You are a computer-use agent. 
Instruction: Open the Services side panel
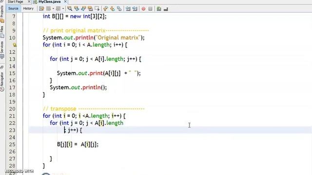coord(2,50)
